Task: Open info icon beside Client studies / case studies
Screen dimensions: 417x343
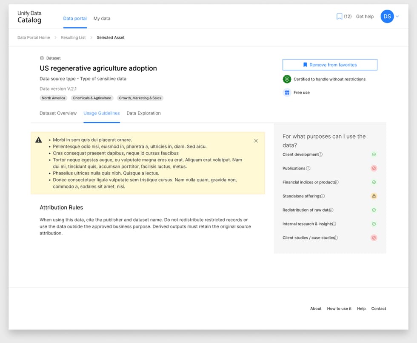Action: tap(336, 238)
